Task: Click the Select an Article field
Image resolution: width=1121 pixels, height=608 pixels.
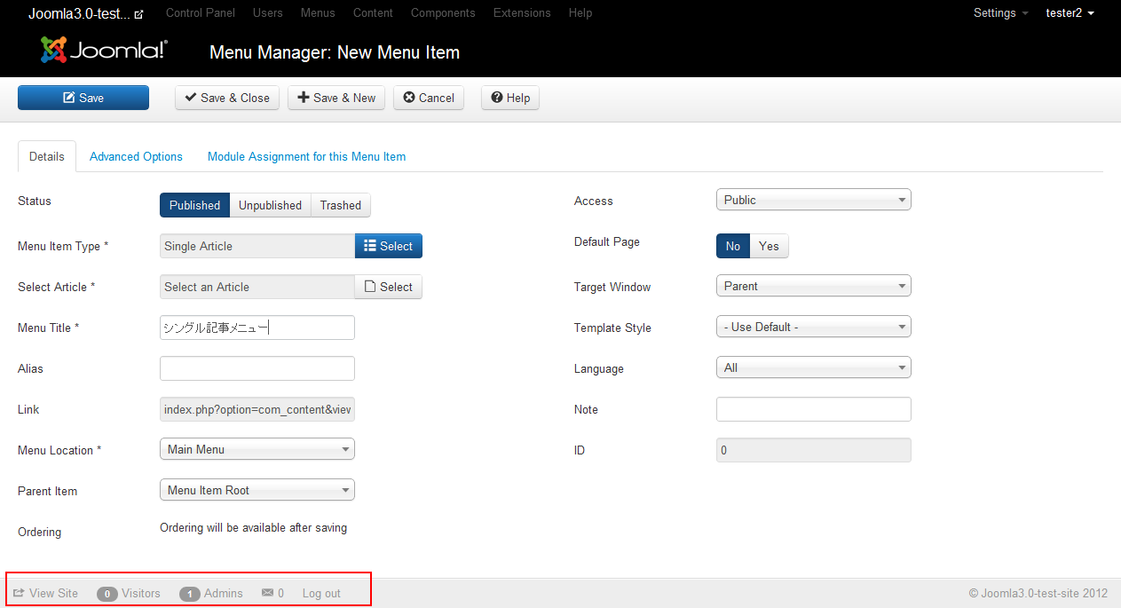Action: [257, 287]
